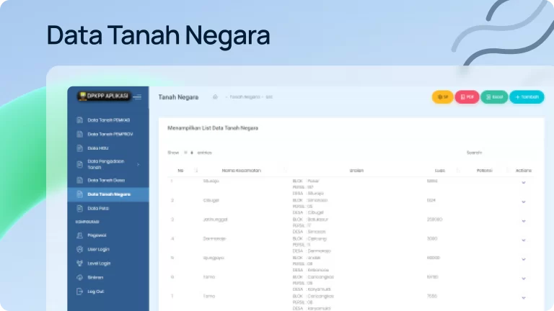Image resolution: width=554 pixels, height=311 pixels.
Task: Focus the Search input field
Action: point(509,153)
